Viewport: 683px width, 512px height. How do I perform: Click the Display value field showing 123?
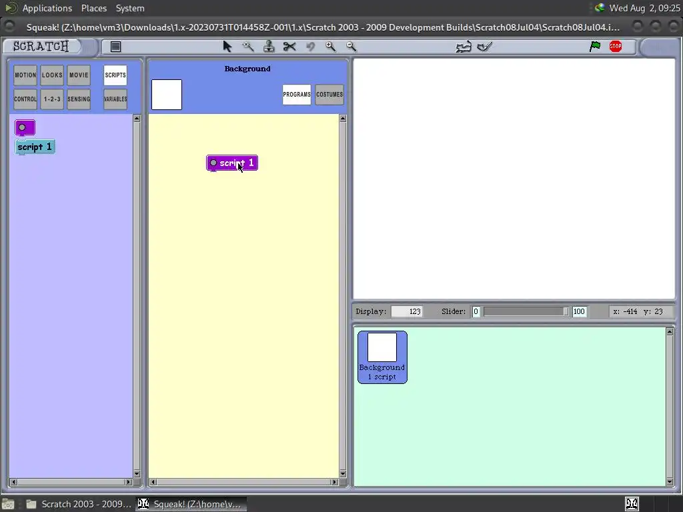tap(407, 311)
